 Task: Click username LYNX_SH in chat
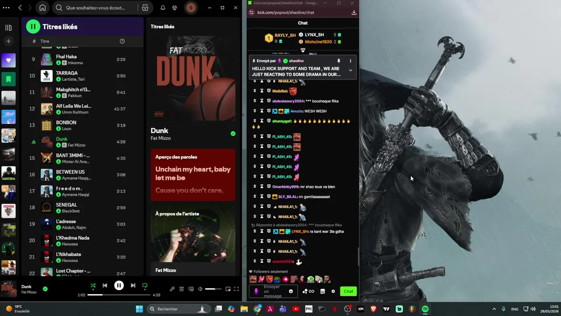(299, 231)
